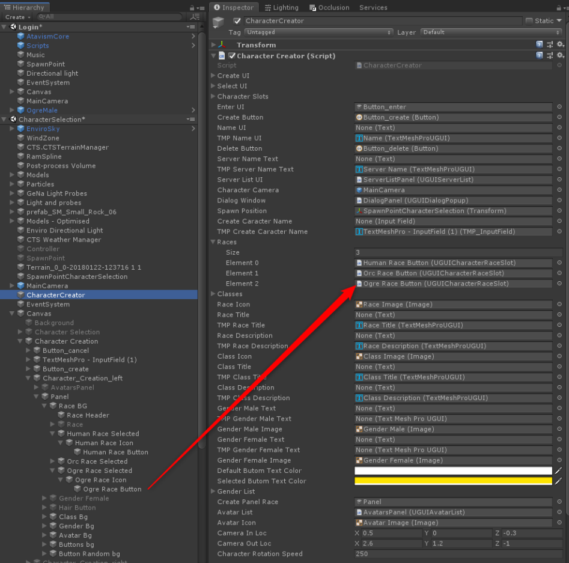The width and height of the screenshot is (569, 563).
Task: Lock the Hierarchy panel with padlock icon
Action: pos(191,8)
